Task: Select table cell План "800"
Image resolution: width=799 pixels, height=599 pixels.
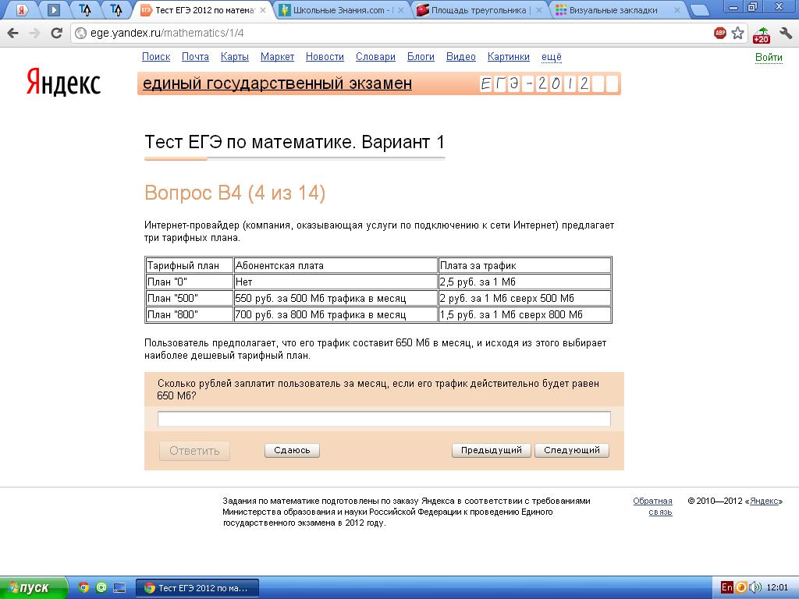Action: (189, 314)
